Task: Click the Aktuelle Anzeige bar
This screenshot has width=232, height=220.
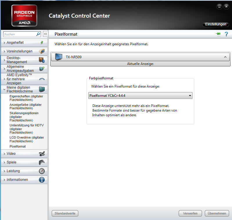Action: pos(140,64)
